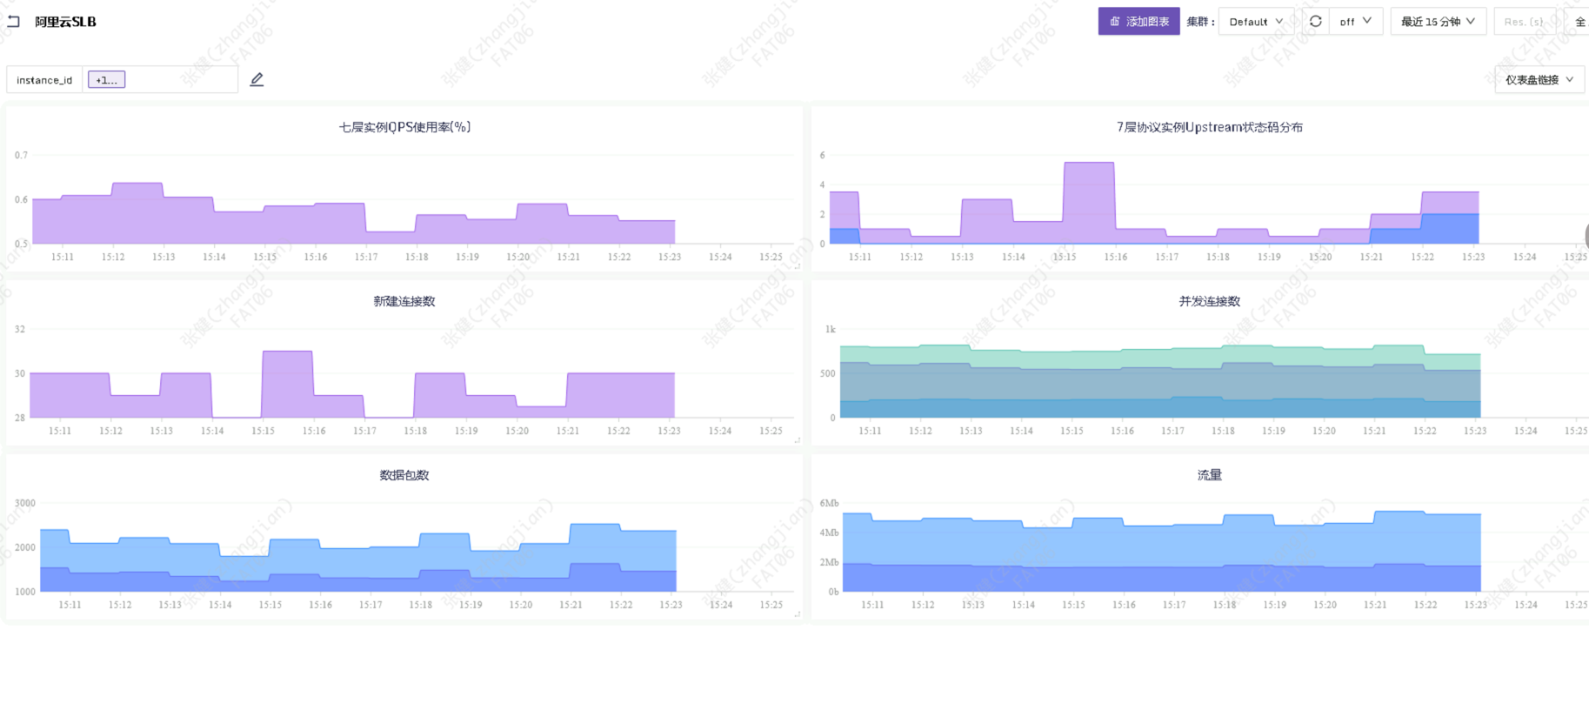This screenshot has width=1589, height=704.
Task: Open the 新建连接数 panel title menu
Action: tap(404, 301)
